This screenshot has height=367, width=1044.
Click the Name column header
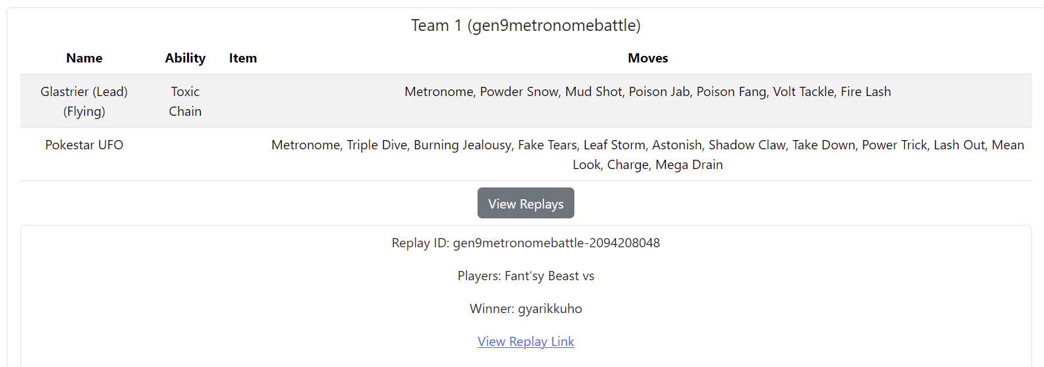(x=84, y=58)
